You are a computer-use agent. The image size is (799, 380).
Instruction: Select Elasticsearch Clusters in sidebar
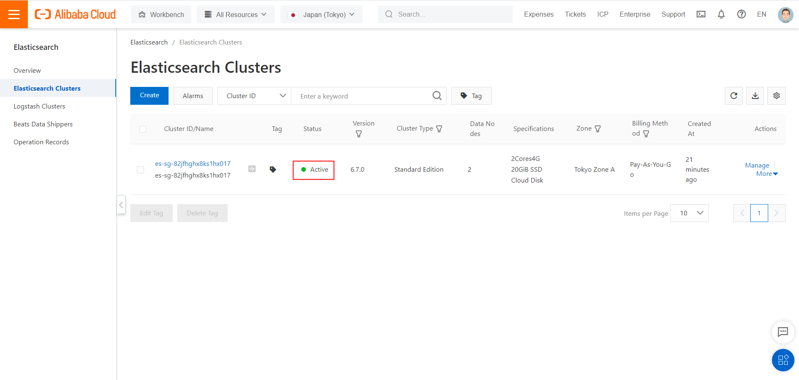click(x=58, y=88)
